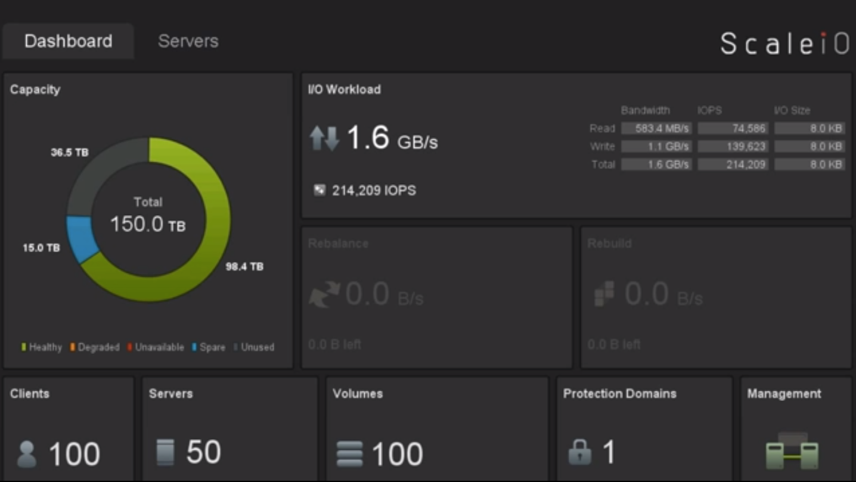Click the Read bandwidth 583.4 MB/s cell
Image resolution: width=856 pixels, height=482 pixels.
coord(656,129)
